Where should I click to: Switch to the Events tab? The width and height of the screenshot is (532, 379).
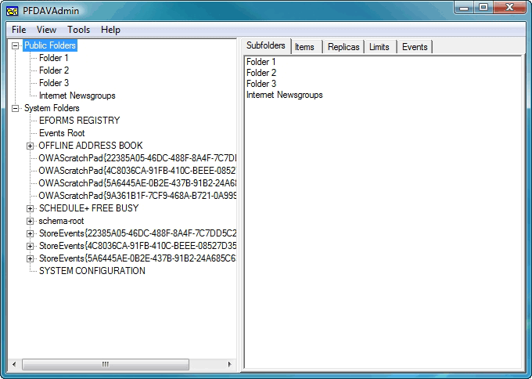pos(415,47)
